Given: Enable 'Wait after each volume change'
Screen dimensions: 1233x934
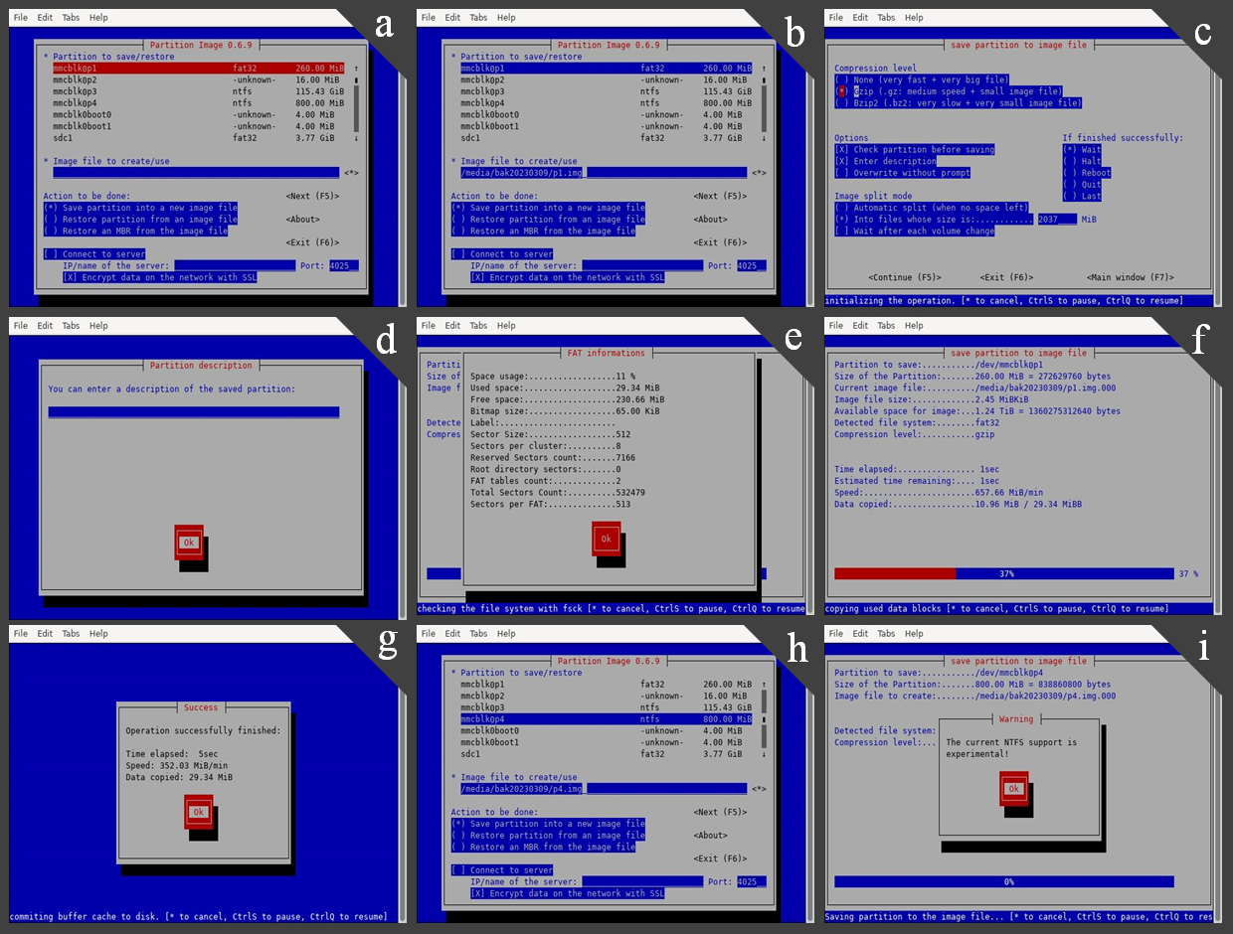Looking at the screenshot, I should point(841,232).
